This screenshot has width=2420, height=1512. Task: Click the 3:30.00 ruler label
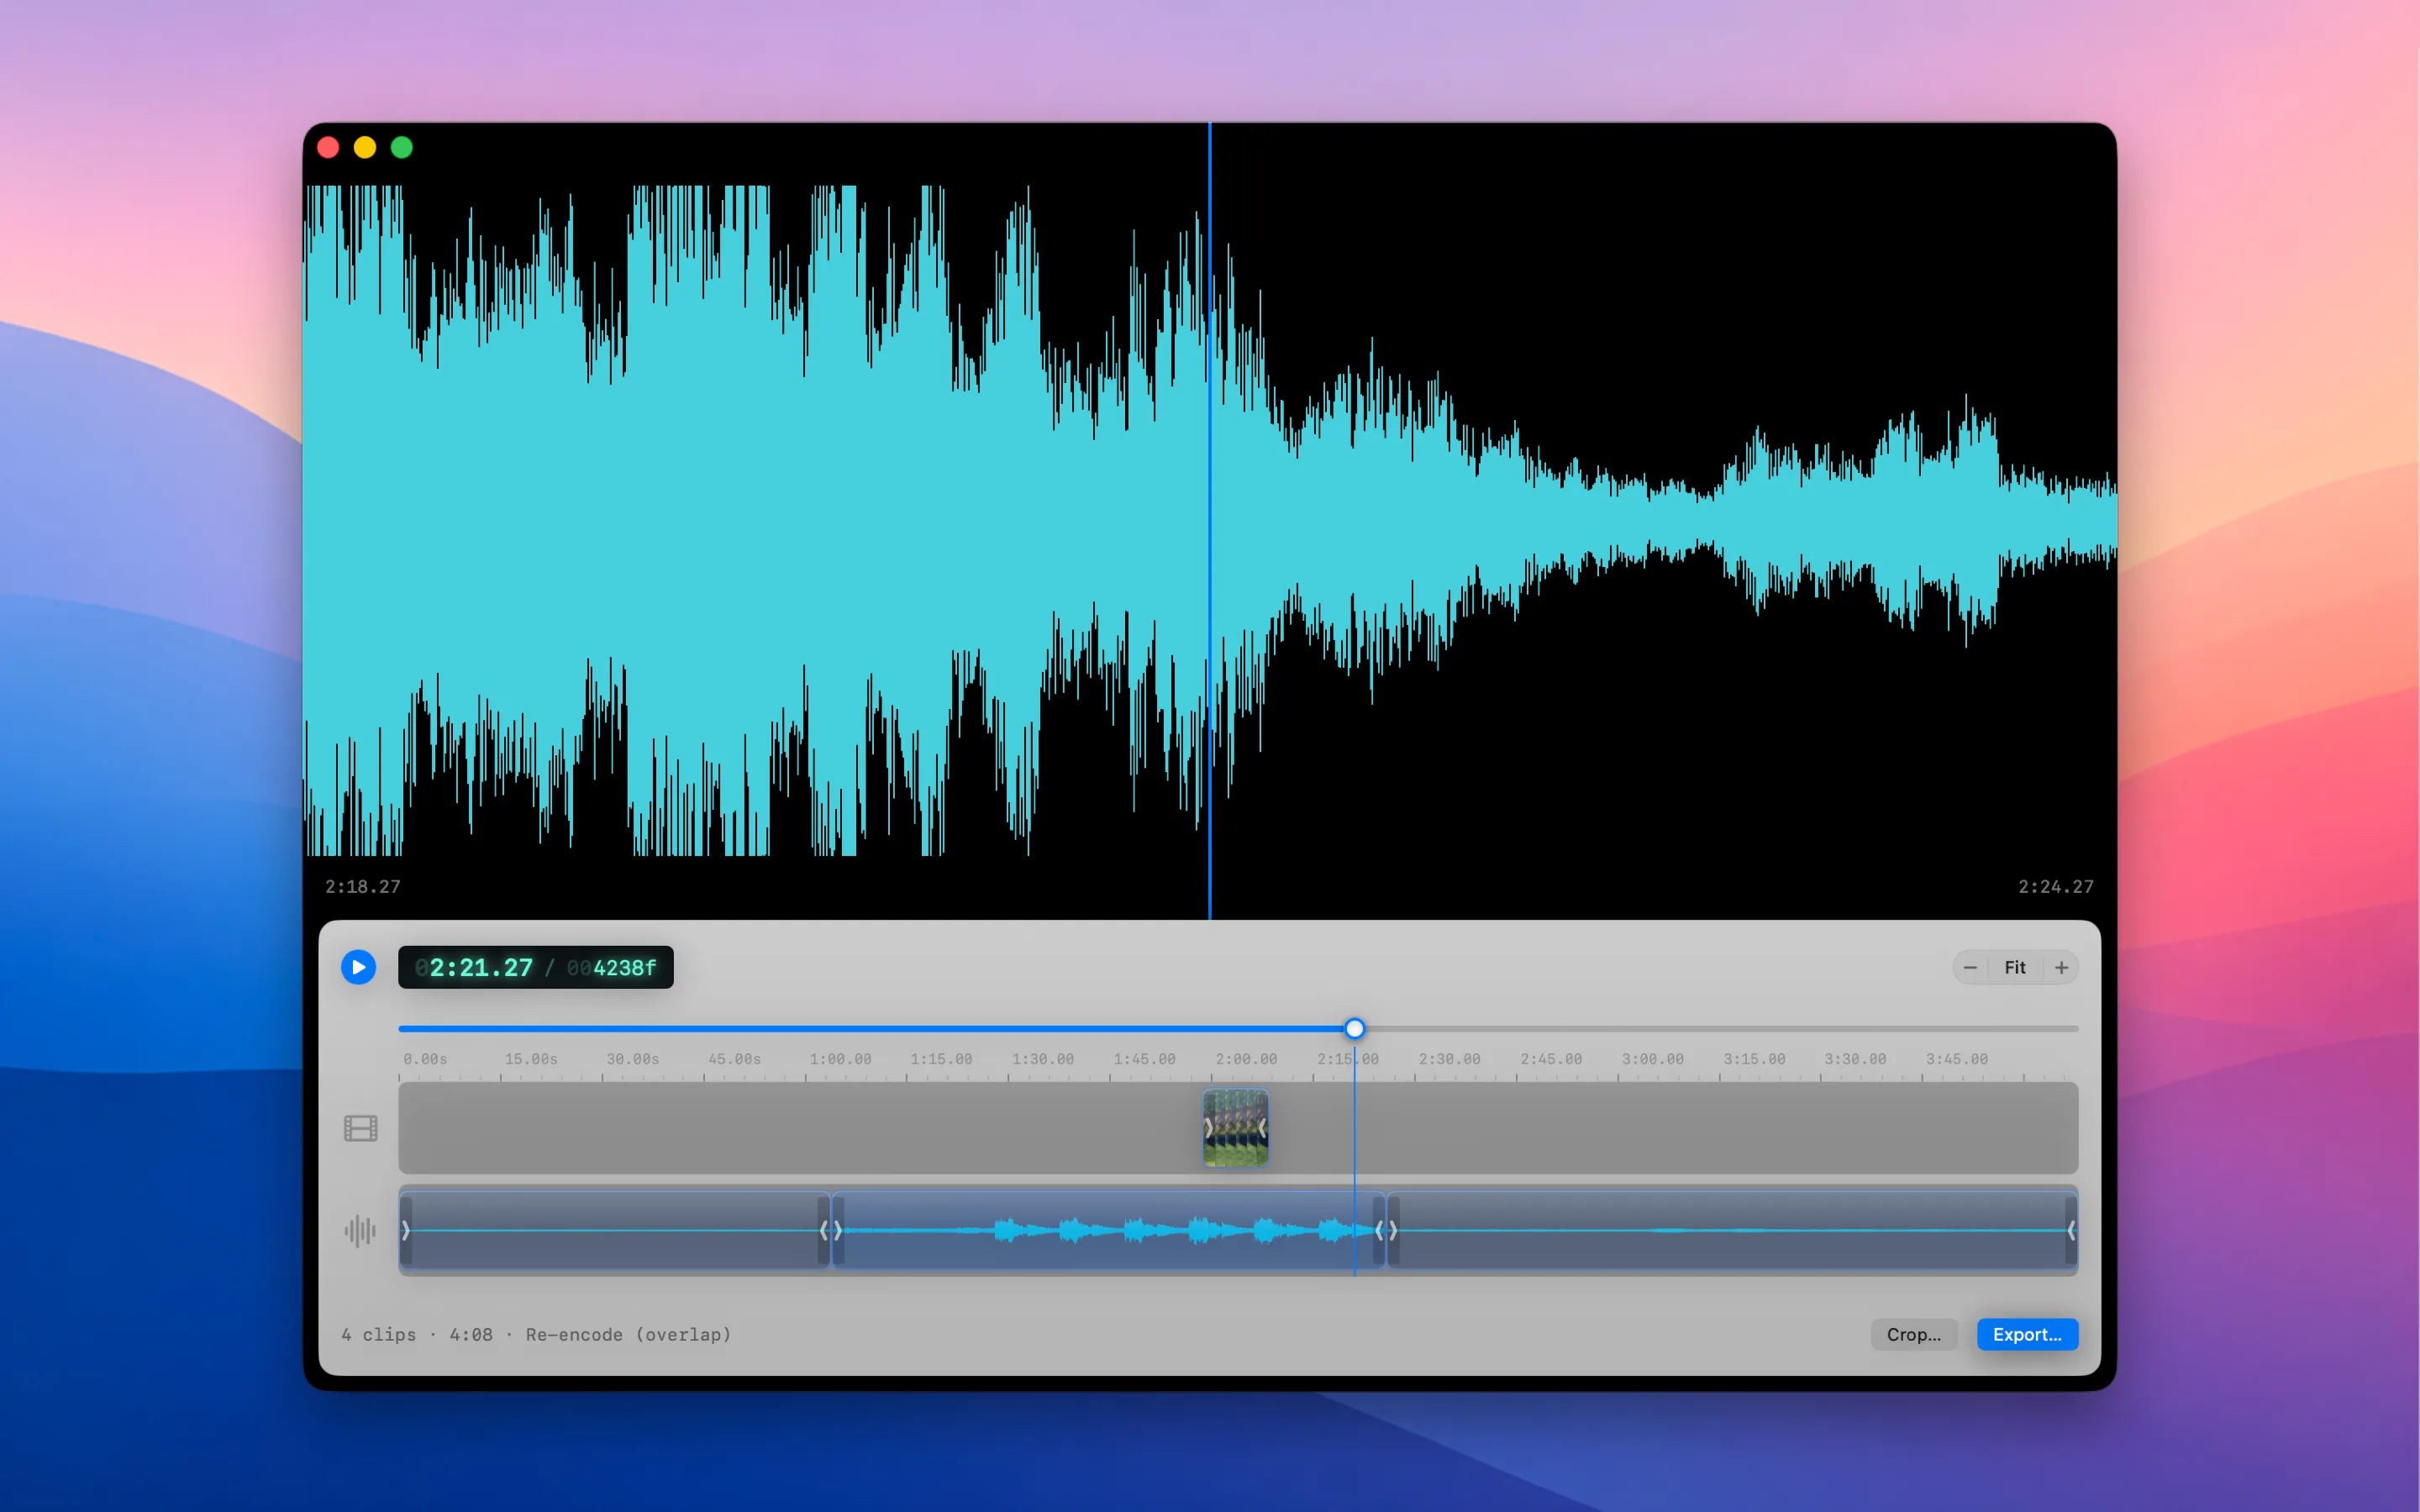[x=1855, y=1058]
